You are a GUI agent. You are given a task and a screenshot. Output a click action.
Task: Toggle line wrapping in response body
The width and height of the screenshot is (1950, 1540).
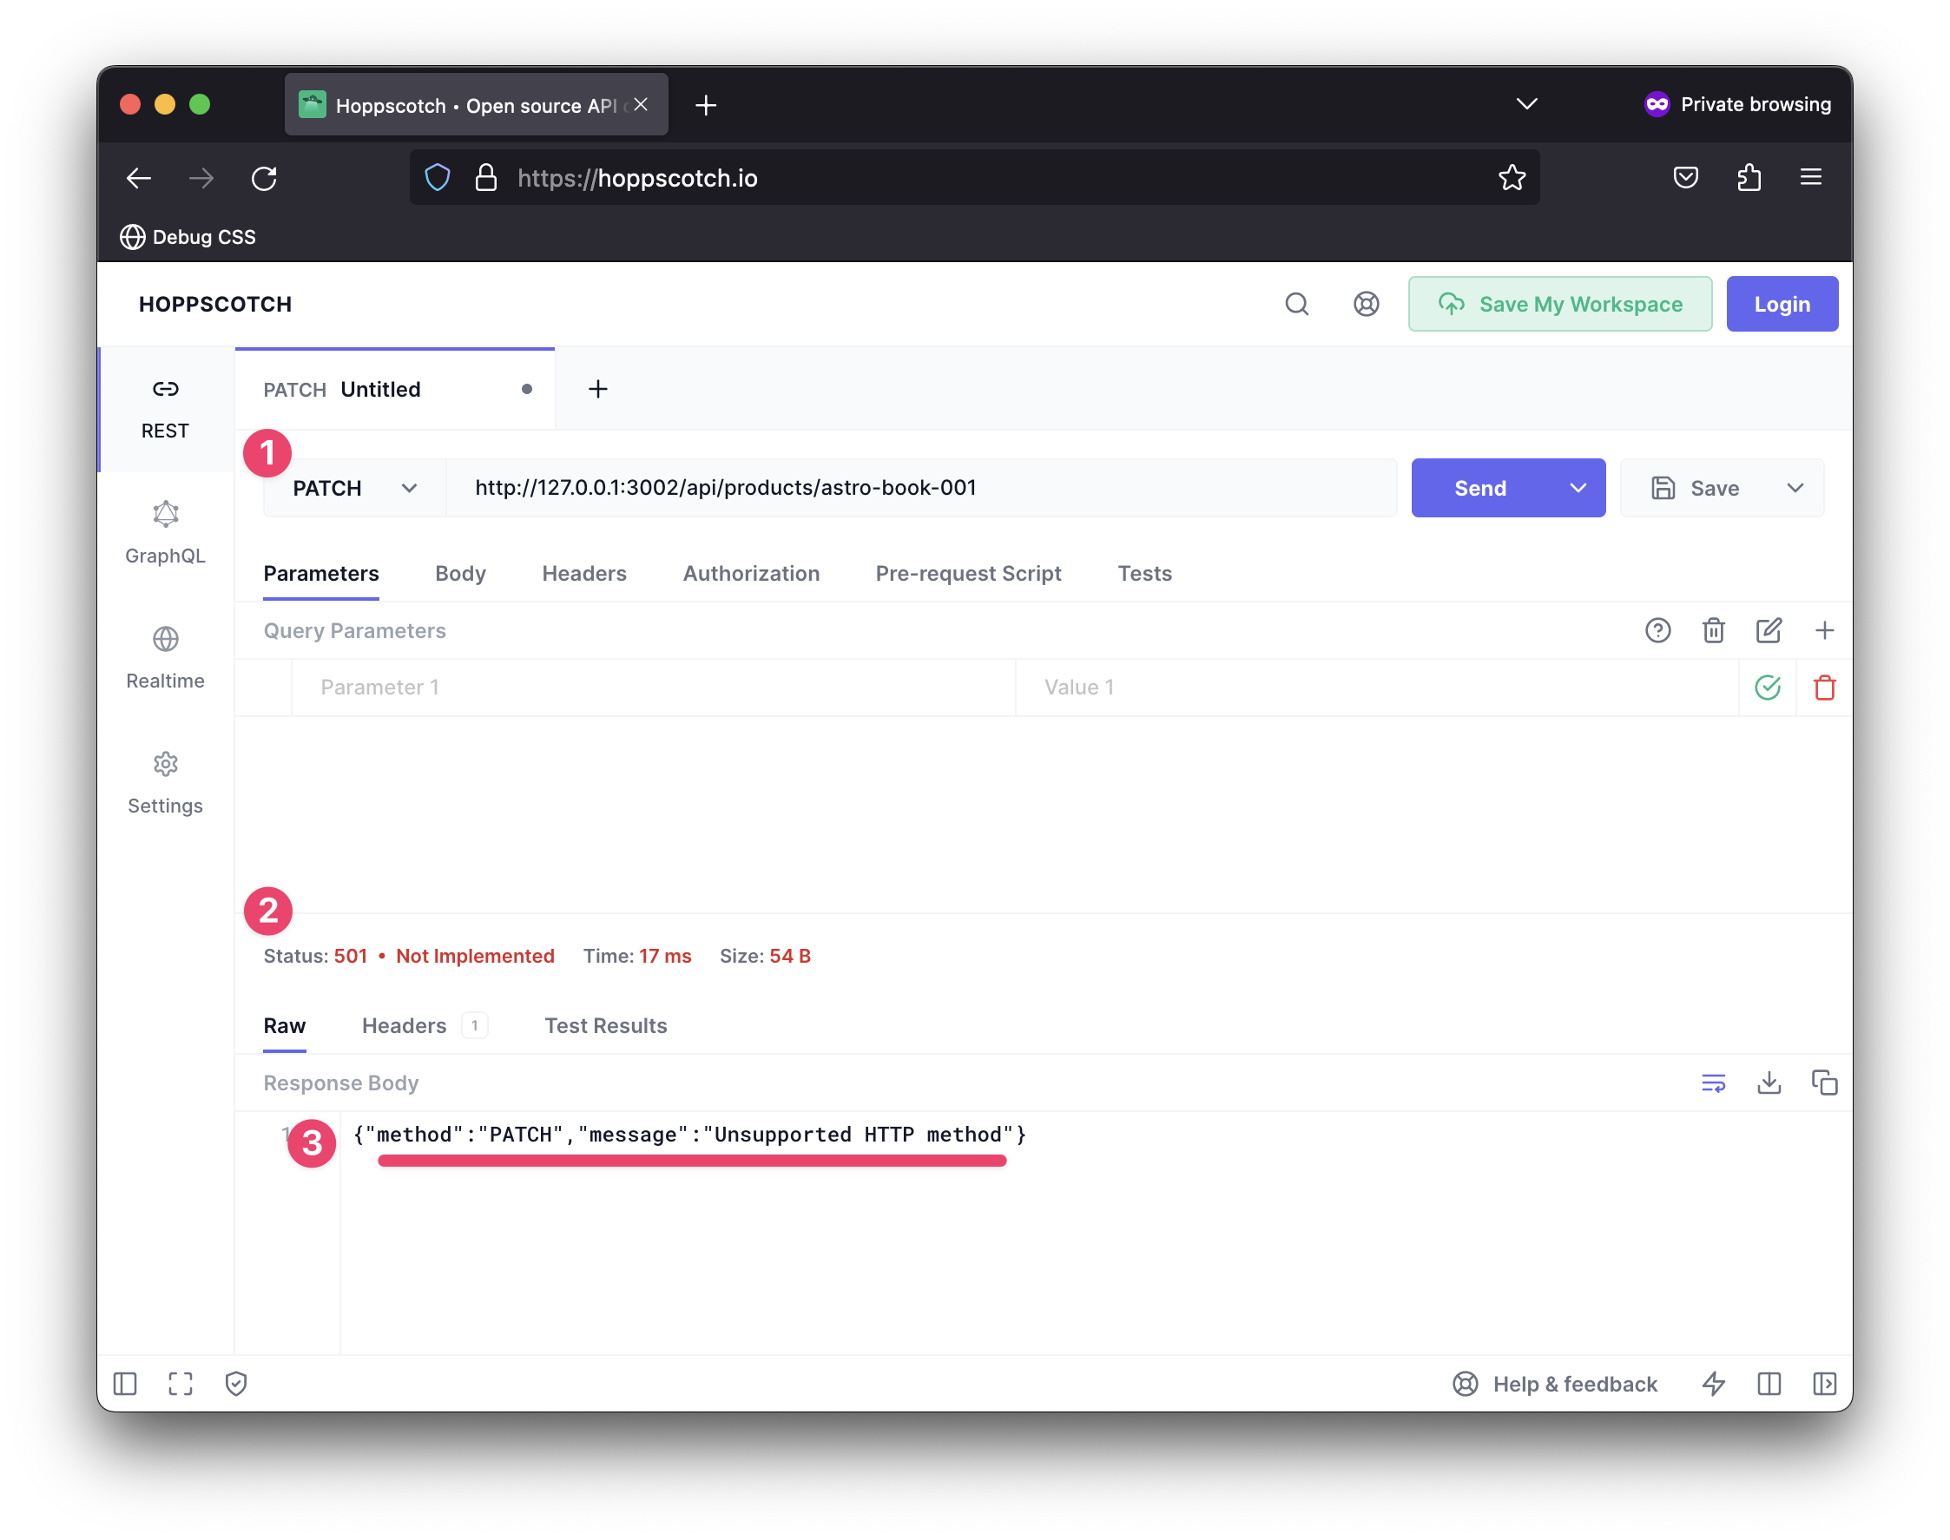(1713, 1082)
